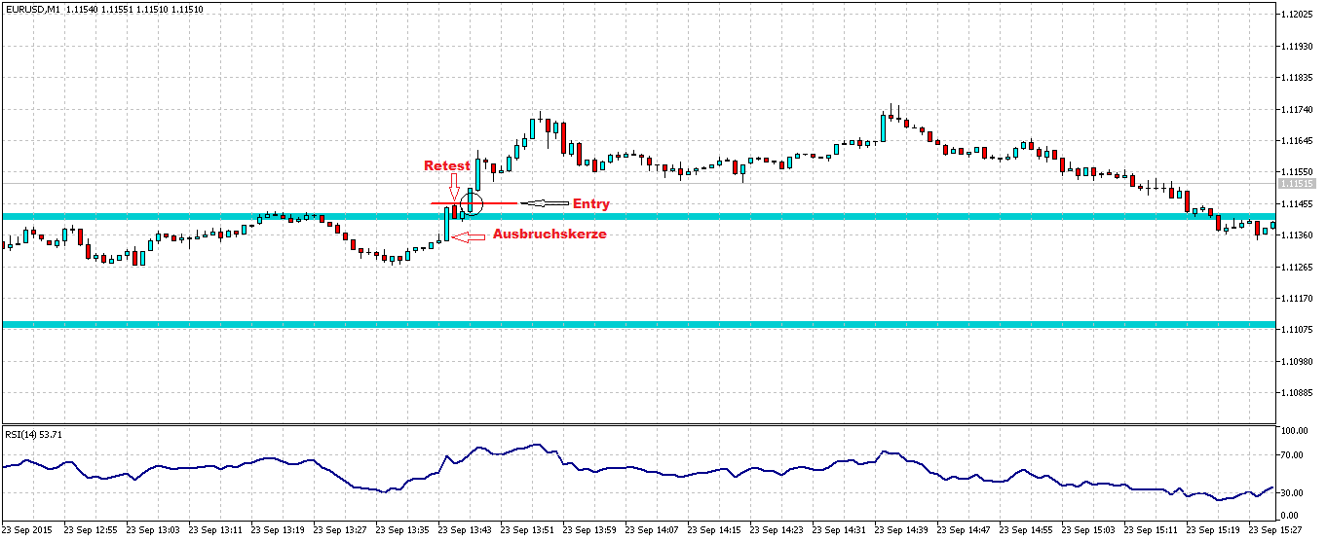This screenshot has height=541, width=1327.
Task: Click the 30.00 level on RSI scale
Action: pyautogui.click(x=1294, y=491)
